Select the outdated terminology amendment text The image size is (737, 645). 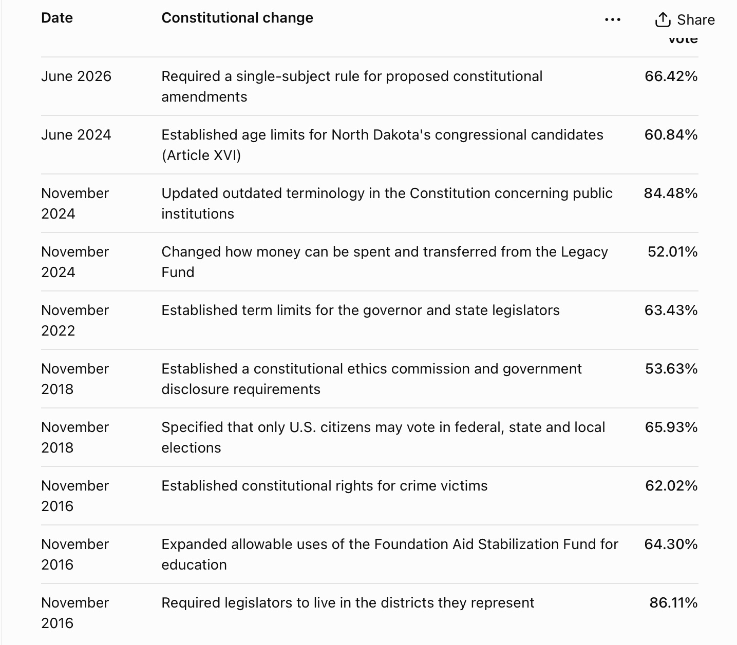point(387,203)
